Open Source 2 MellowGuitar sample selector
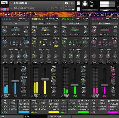Screen dimensions: 119x118 (45, 24)
